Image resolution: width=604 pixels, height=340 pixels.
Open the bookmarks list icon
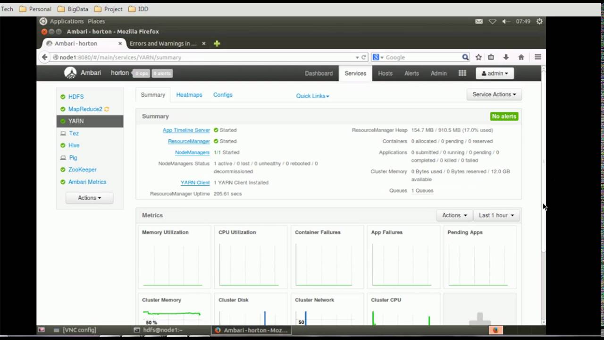(491, 57)
